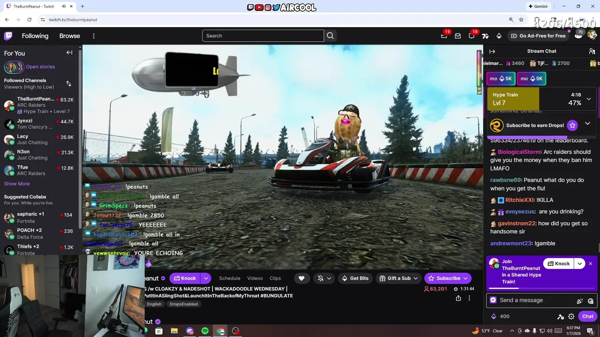Open Discord from the taskbar
The width and height of the screenshot is (600, 337).
coord(190,331)
